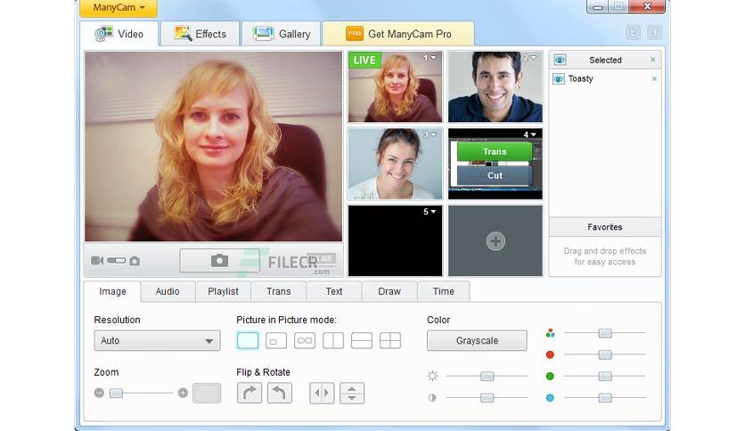Switch to the Image tab
The width and height of the screenshot is (745, 431).
(x=112, y=291)
